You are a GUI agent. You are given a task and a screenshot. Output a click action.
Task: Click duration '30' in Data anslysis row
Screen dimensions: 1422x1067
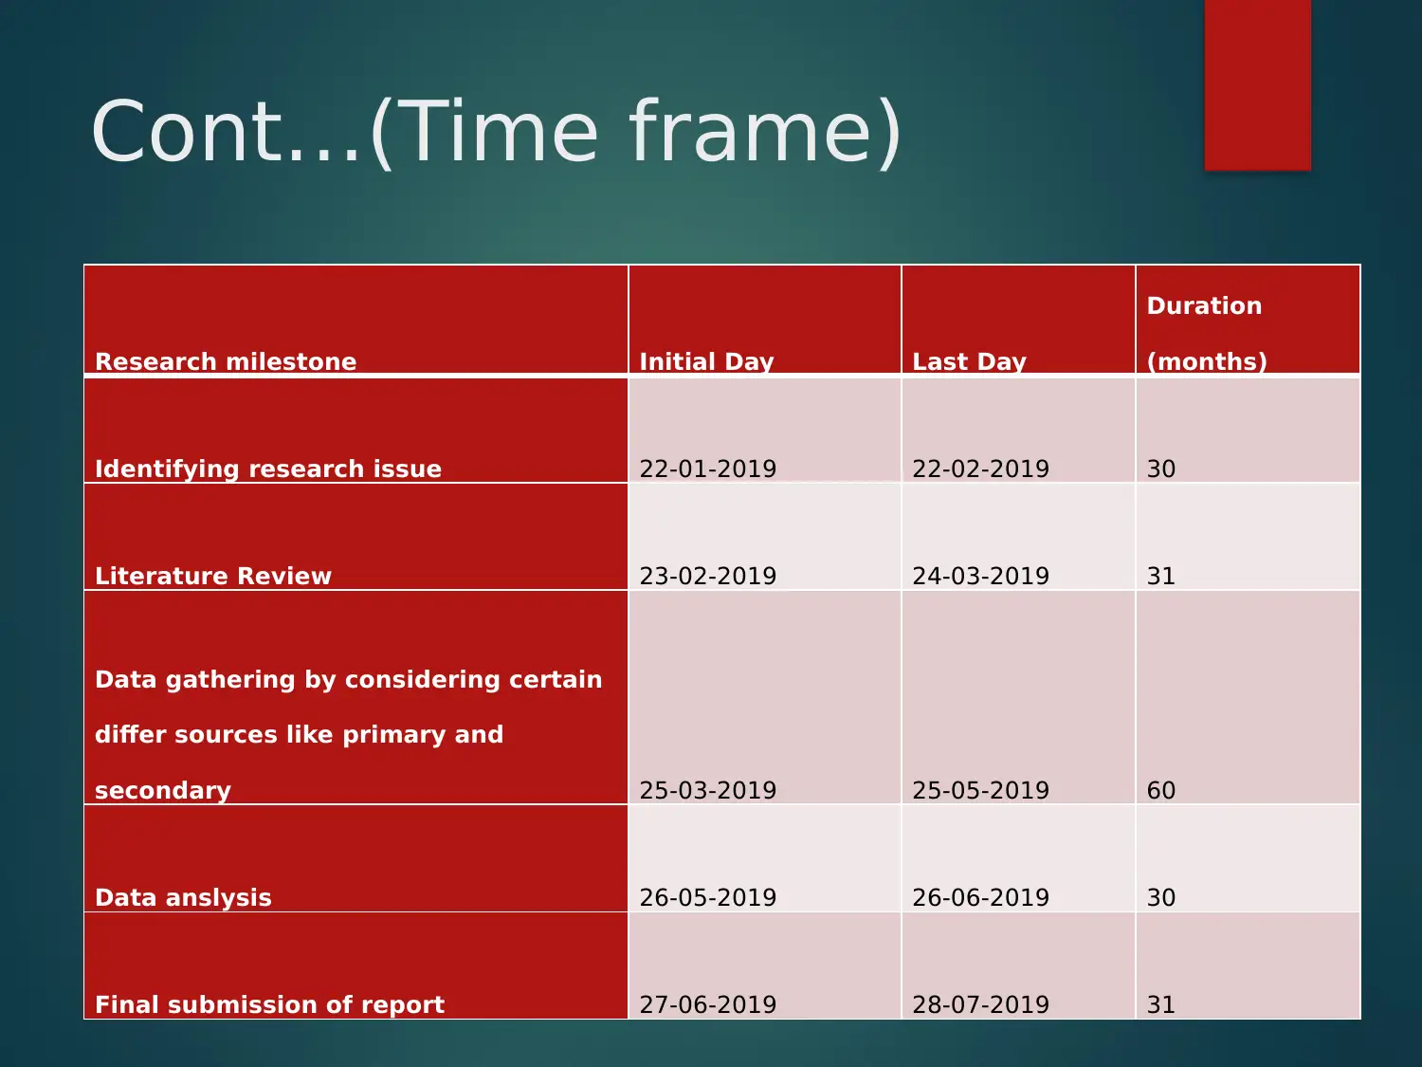click(1248, 858)
